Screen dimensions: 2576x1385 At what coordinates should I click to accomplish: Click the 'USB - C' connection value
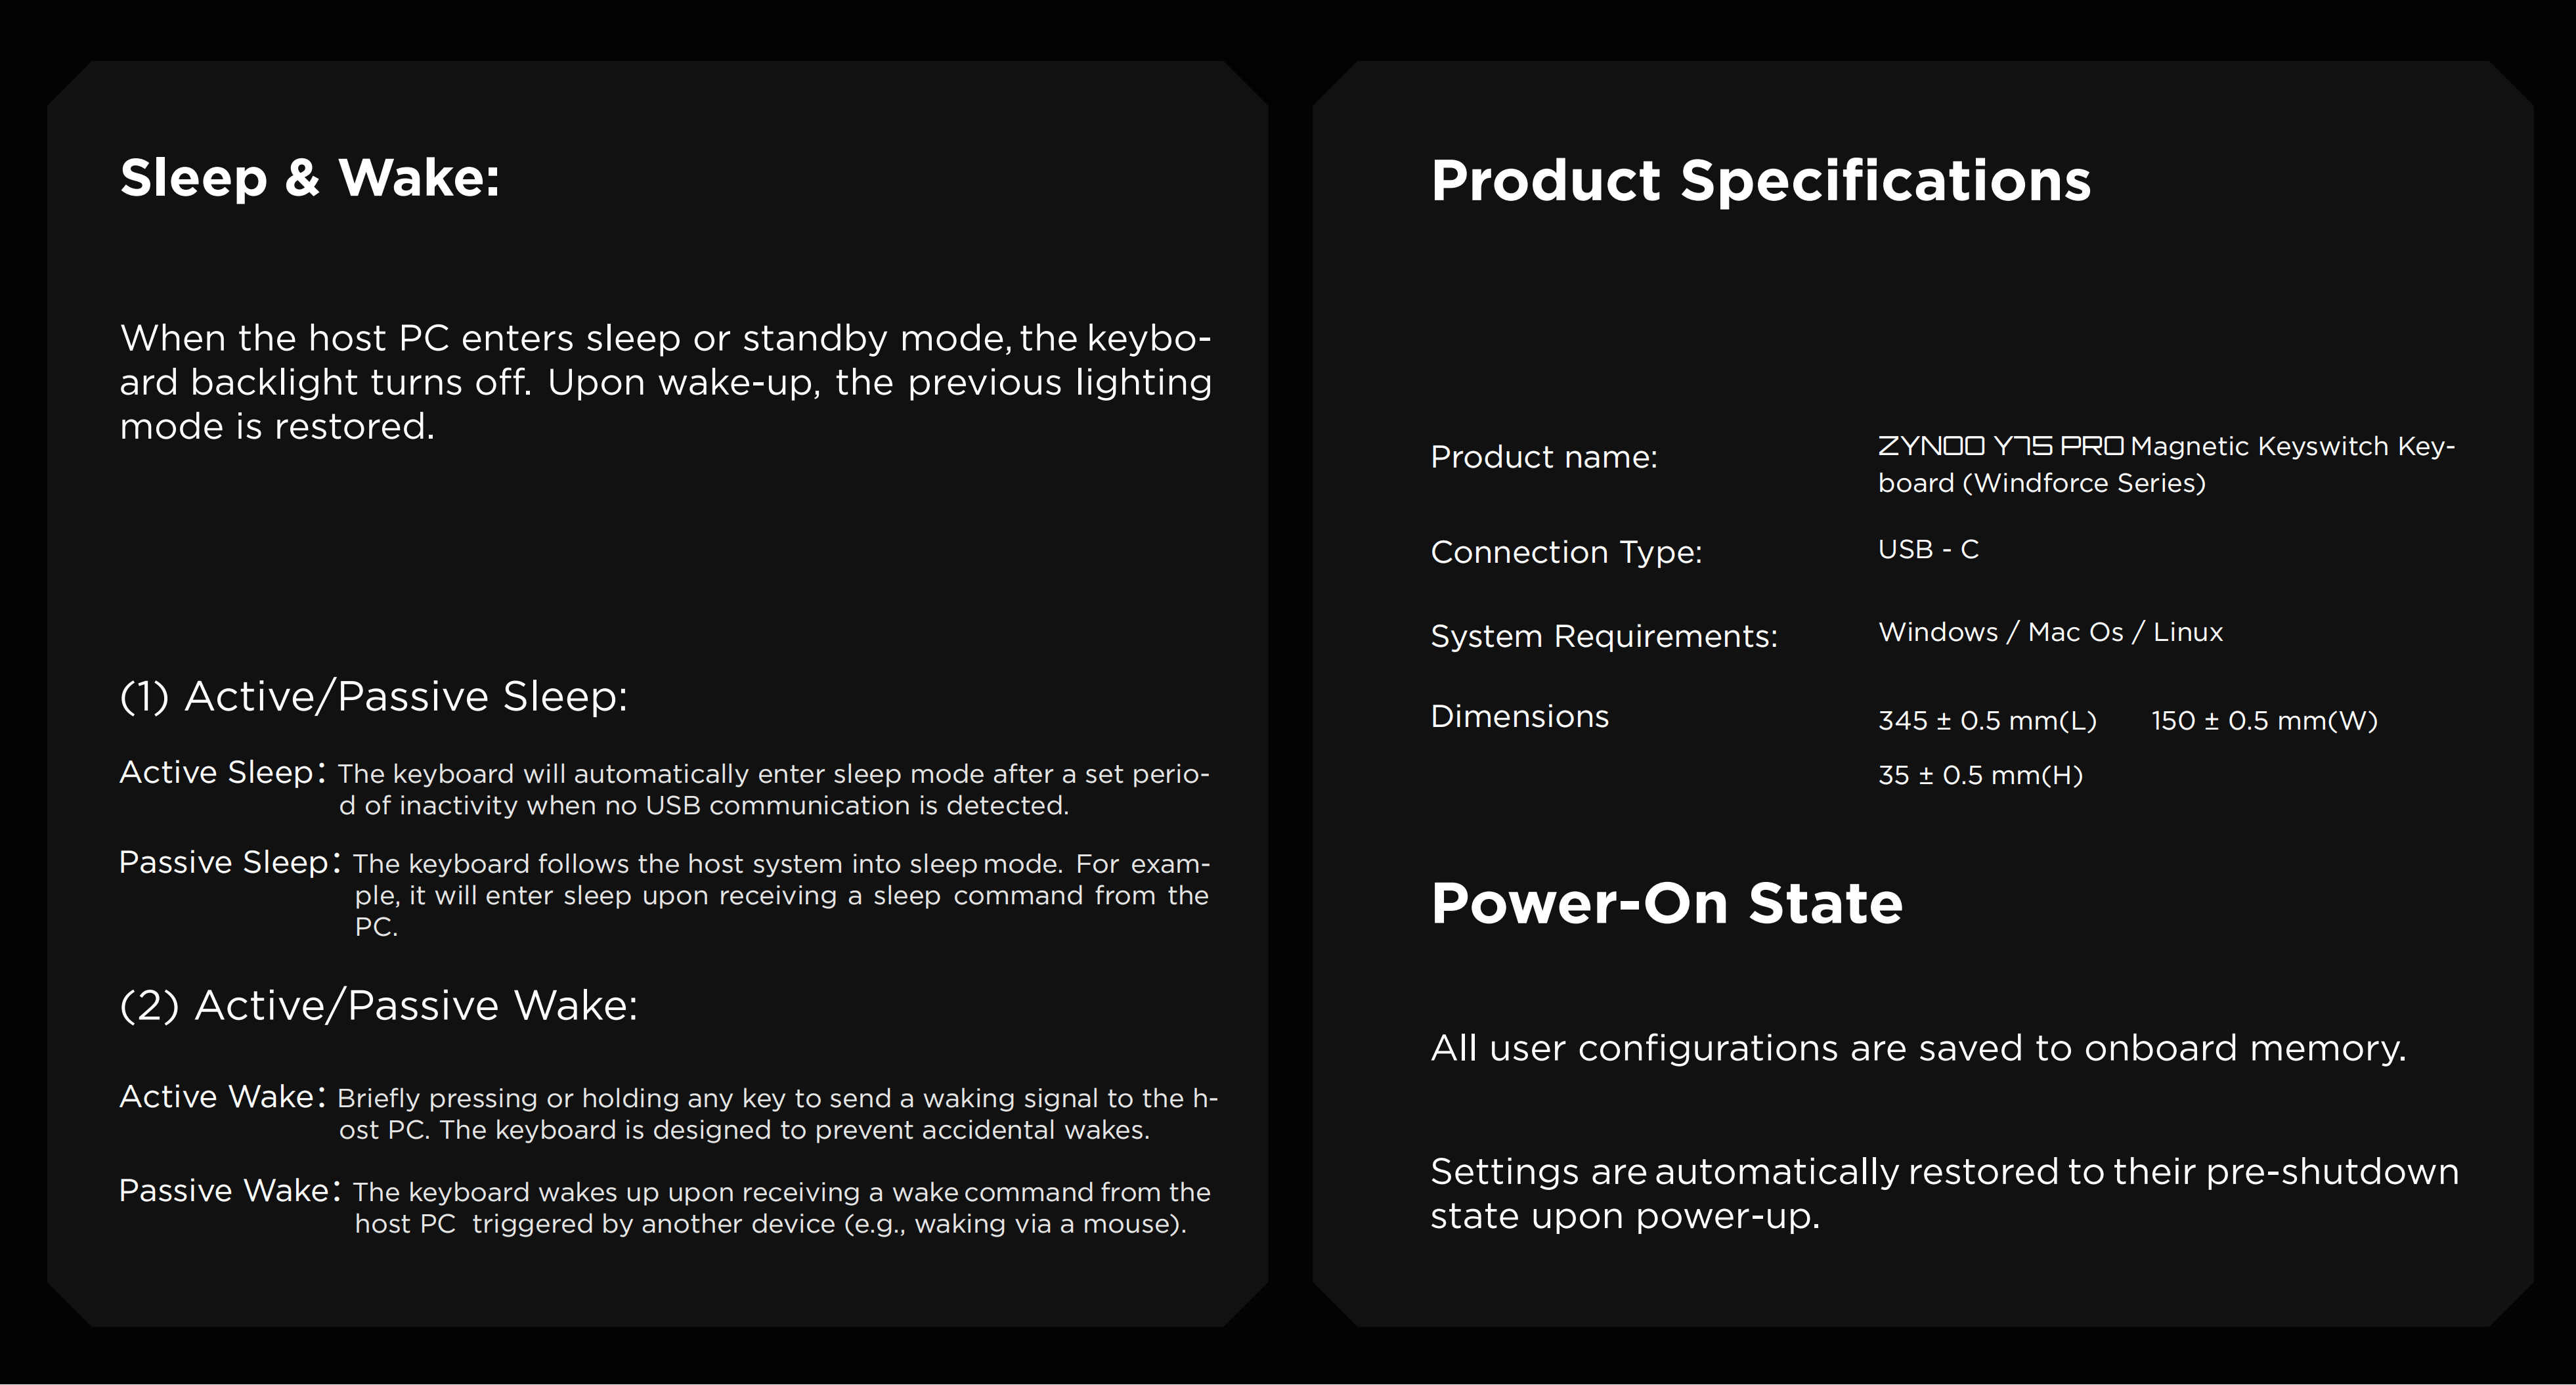click(1928, 549)
